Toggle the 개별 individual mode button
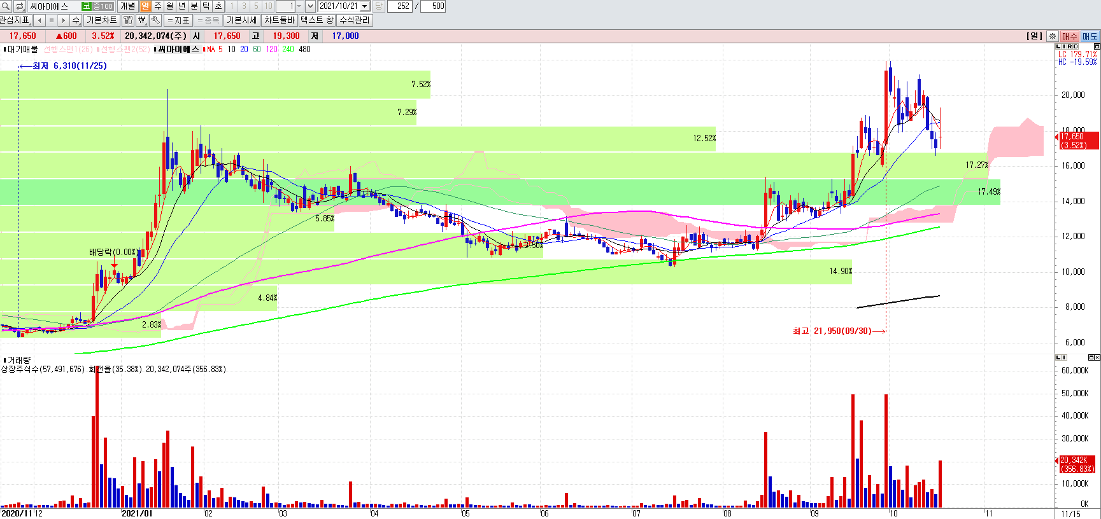Screen dimensions: 1101x519 click(x=127, y=6)
